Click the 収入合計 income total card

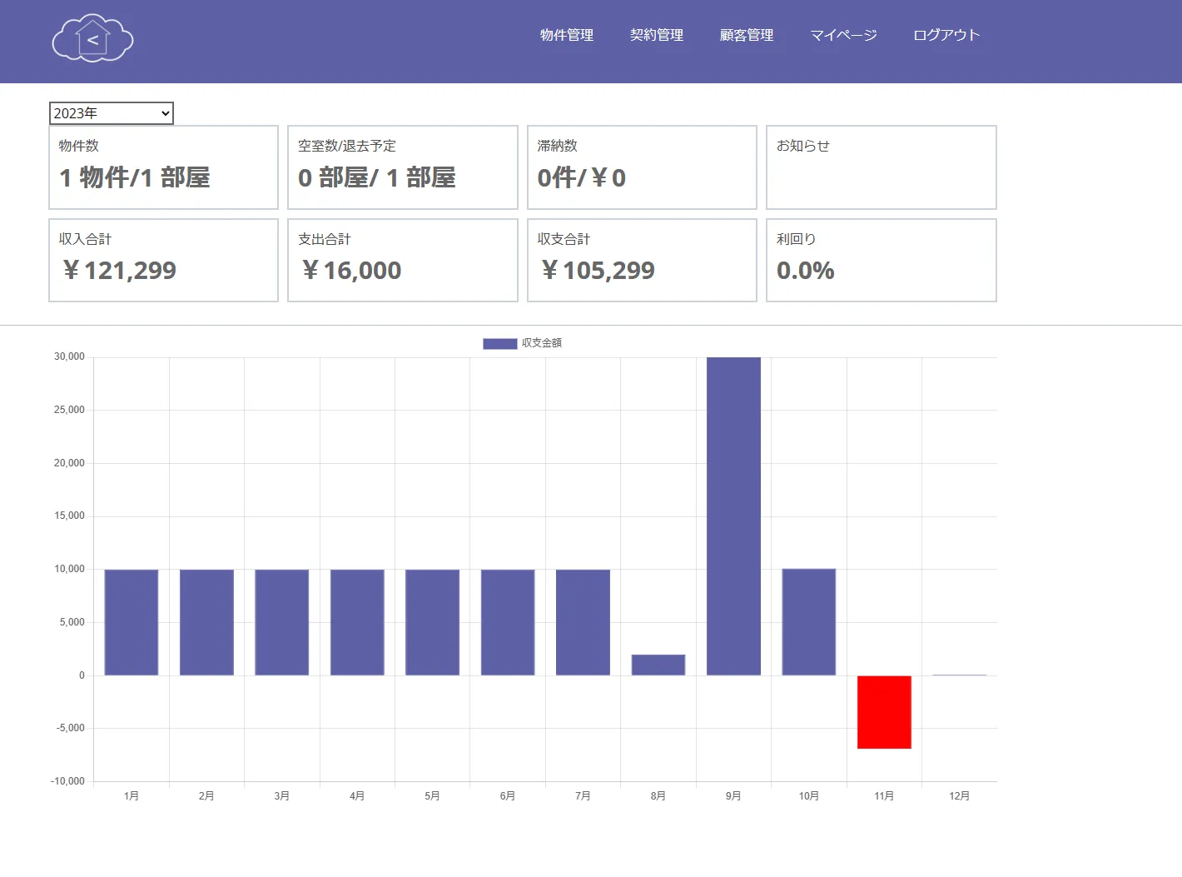163,260
